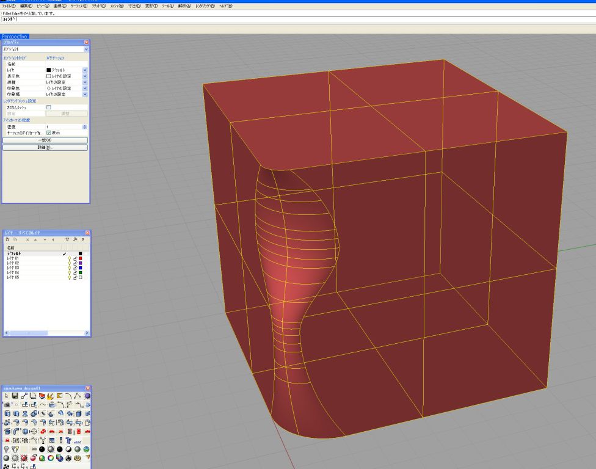Click the hammer tools icon in layer panel
This screenshot has height=469, width=596.
click(x=74, y=240)
